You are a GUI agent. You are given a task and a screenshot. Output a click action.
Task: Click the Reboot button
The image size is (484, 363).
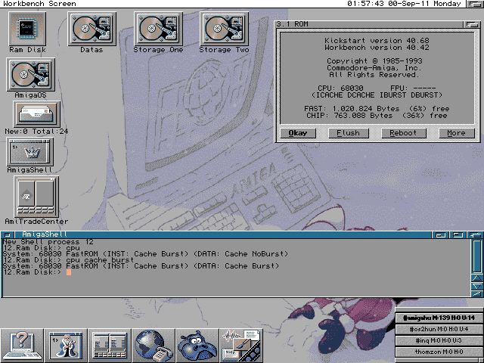click(x=402, y=133)
